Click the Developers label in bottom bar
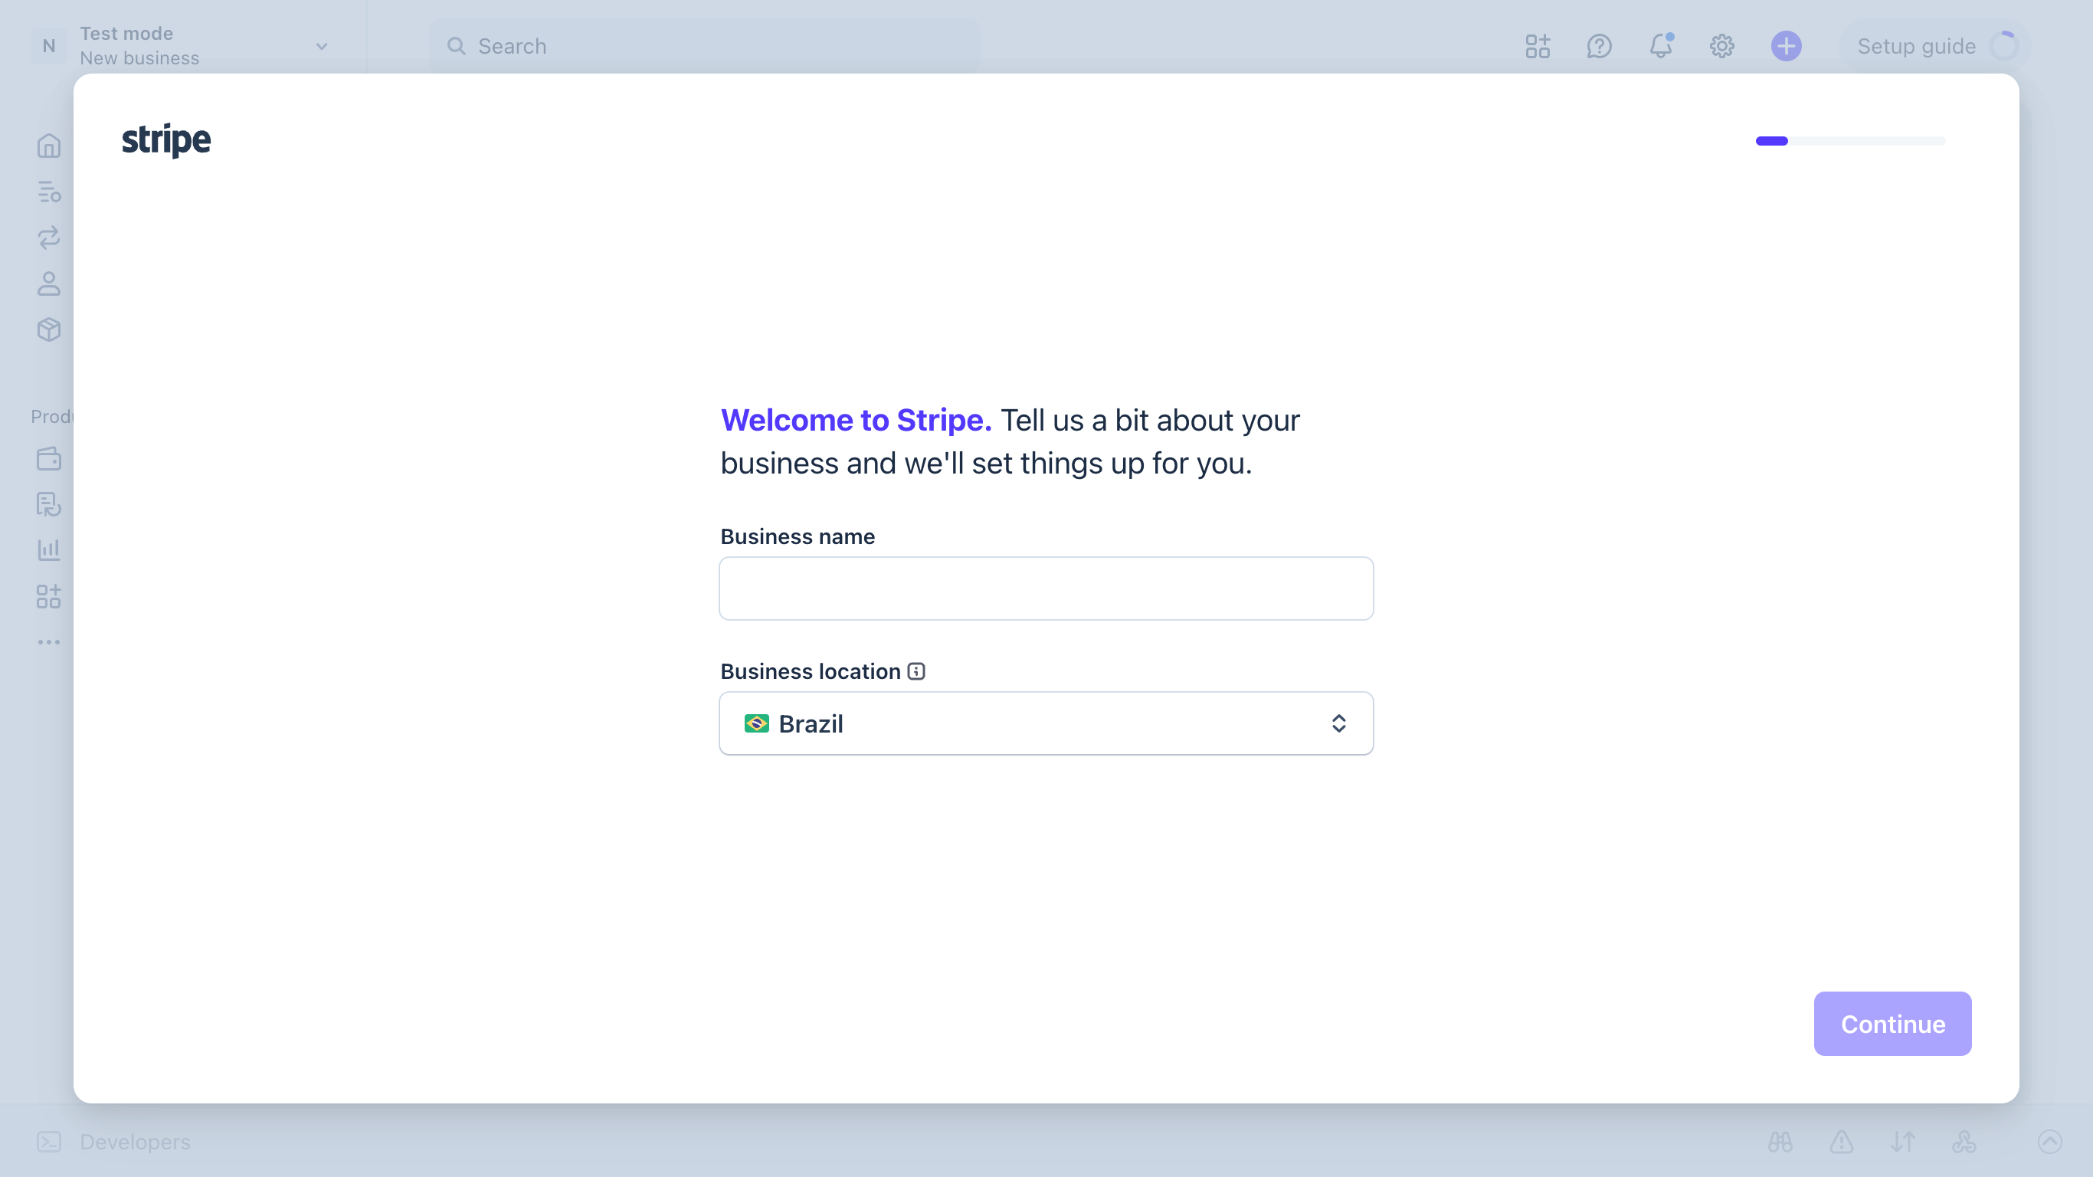 click(x=135, y=1142)
